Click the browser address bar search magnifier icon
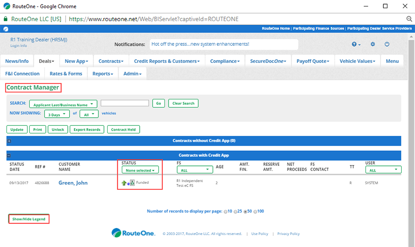Viewport: 415px width, 247px height. click(x=409, y=19)
